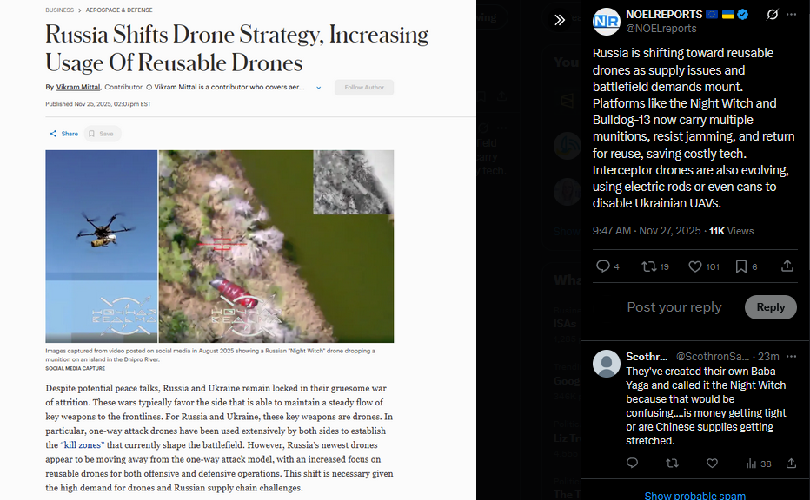Click the Grok icon on NOELREPORTS post
Image resolution: width=810 pixels, height=500 pixels.
(772, 15)
